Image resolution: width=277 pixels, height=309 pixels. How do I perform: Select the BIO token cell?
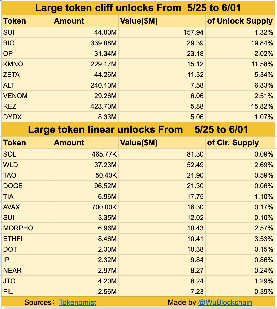pos(9,43)
